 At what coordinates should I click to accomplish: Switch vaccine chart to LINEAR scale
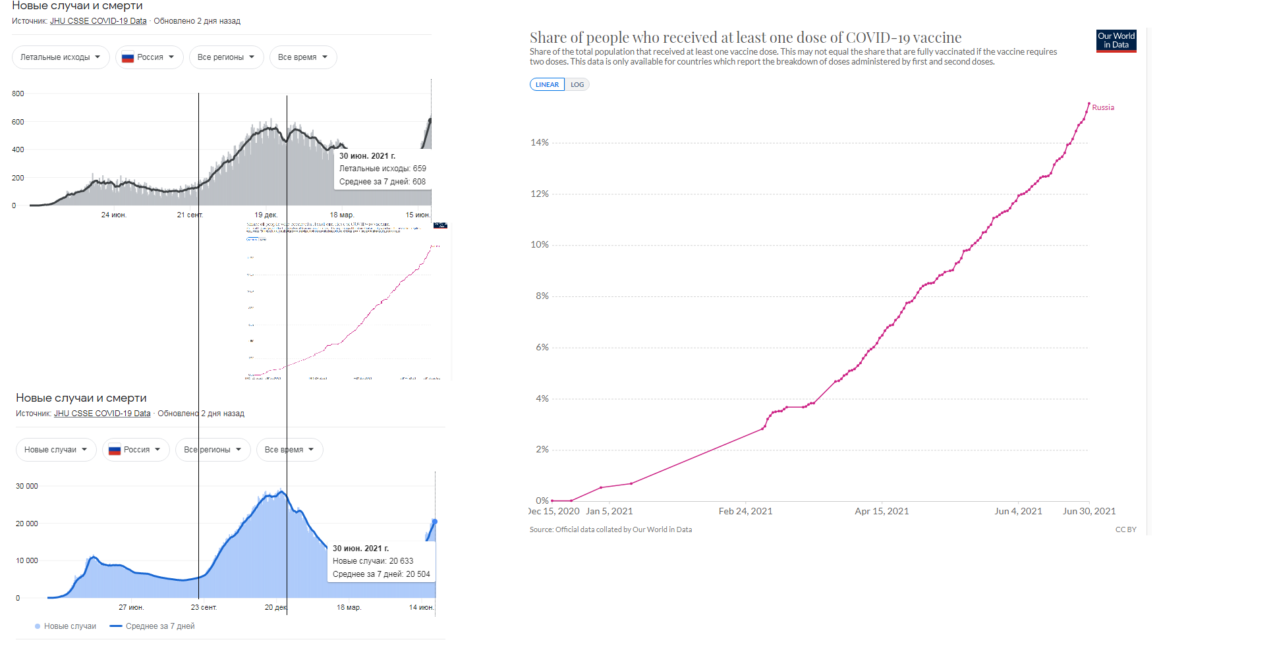coord(547,84)
